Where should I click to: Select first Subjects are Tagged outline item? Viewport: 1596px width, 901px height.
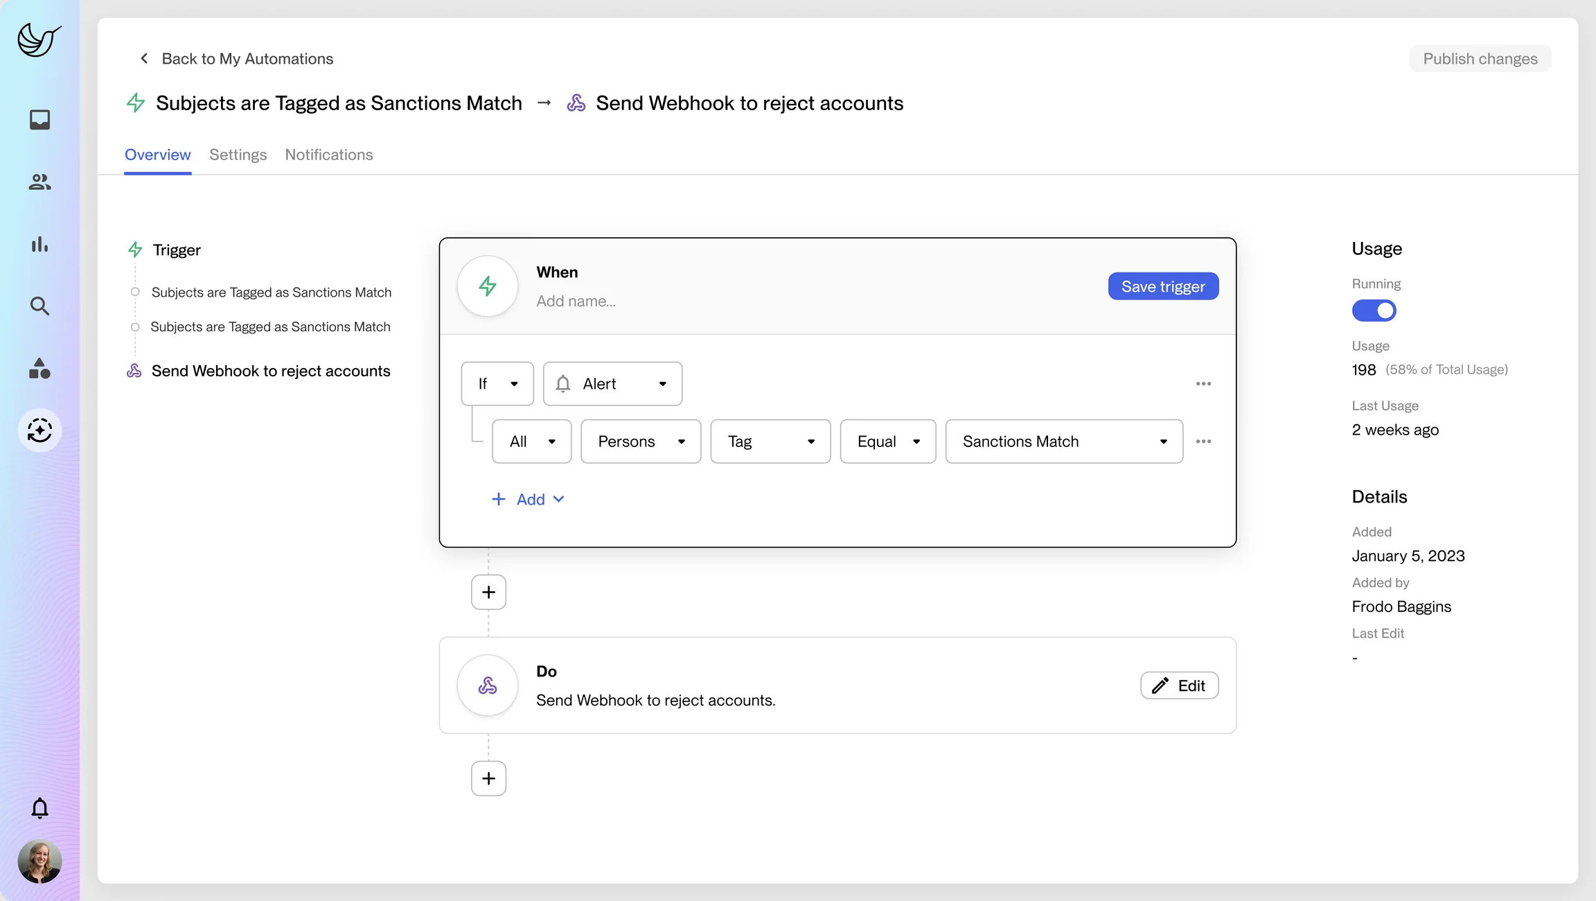click(x=272, y=292)
